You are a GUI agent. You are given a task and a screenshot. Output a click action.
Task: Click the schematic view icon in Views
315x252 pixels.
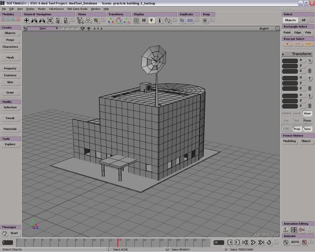(88, 21)
